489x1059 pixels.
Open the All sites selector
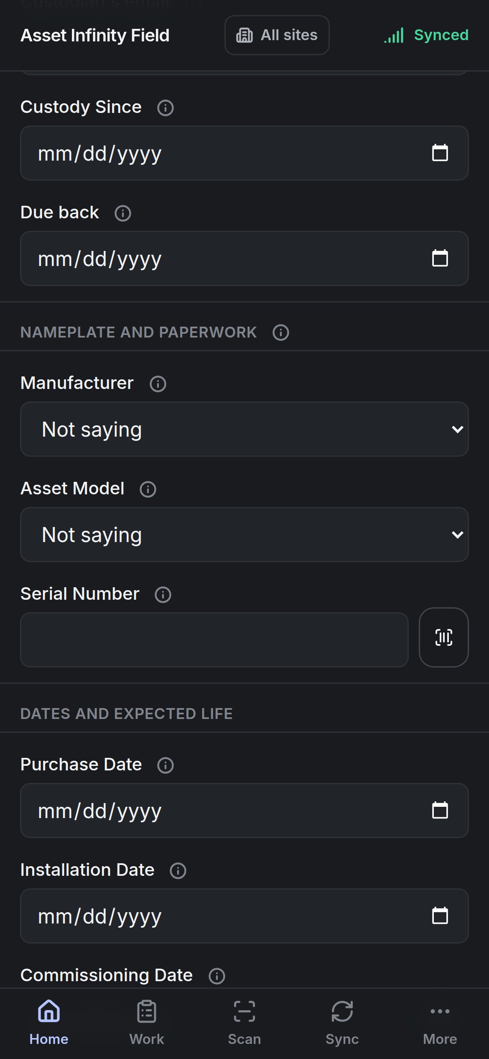(x=277, y=35)
